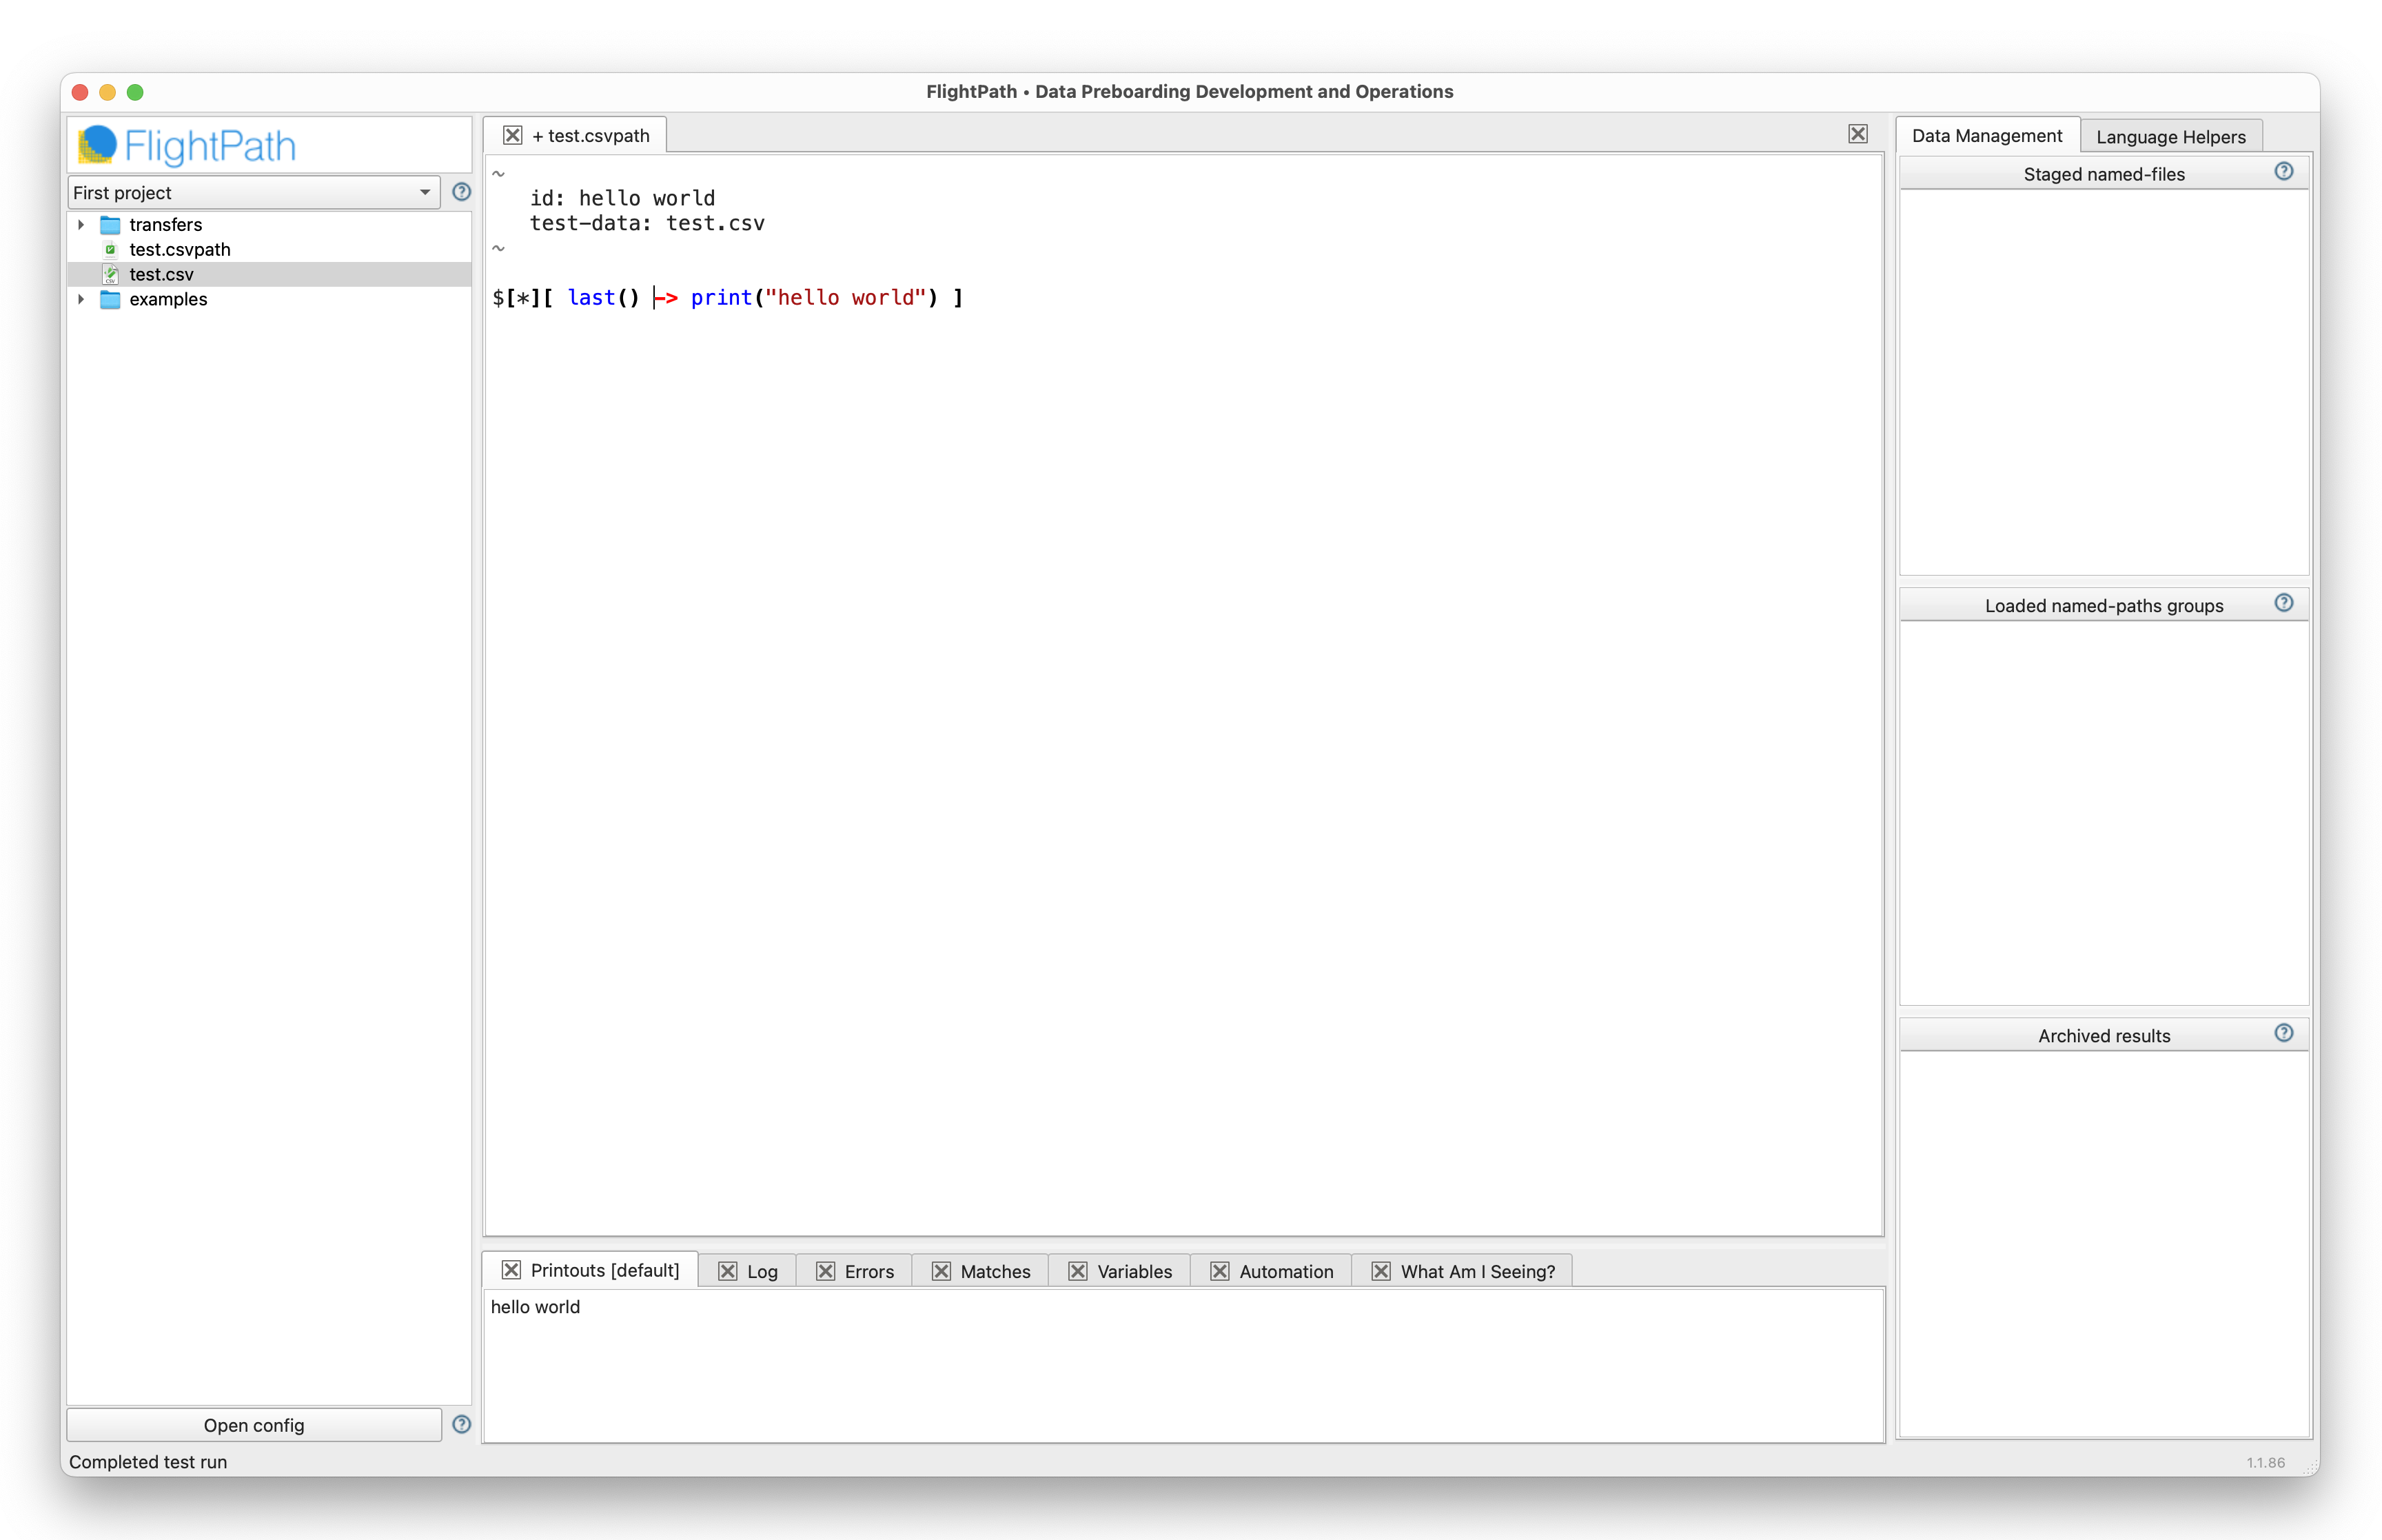Switch to the Variables tab

[x=1134, y=1271]
